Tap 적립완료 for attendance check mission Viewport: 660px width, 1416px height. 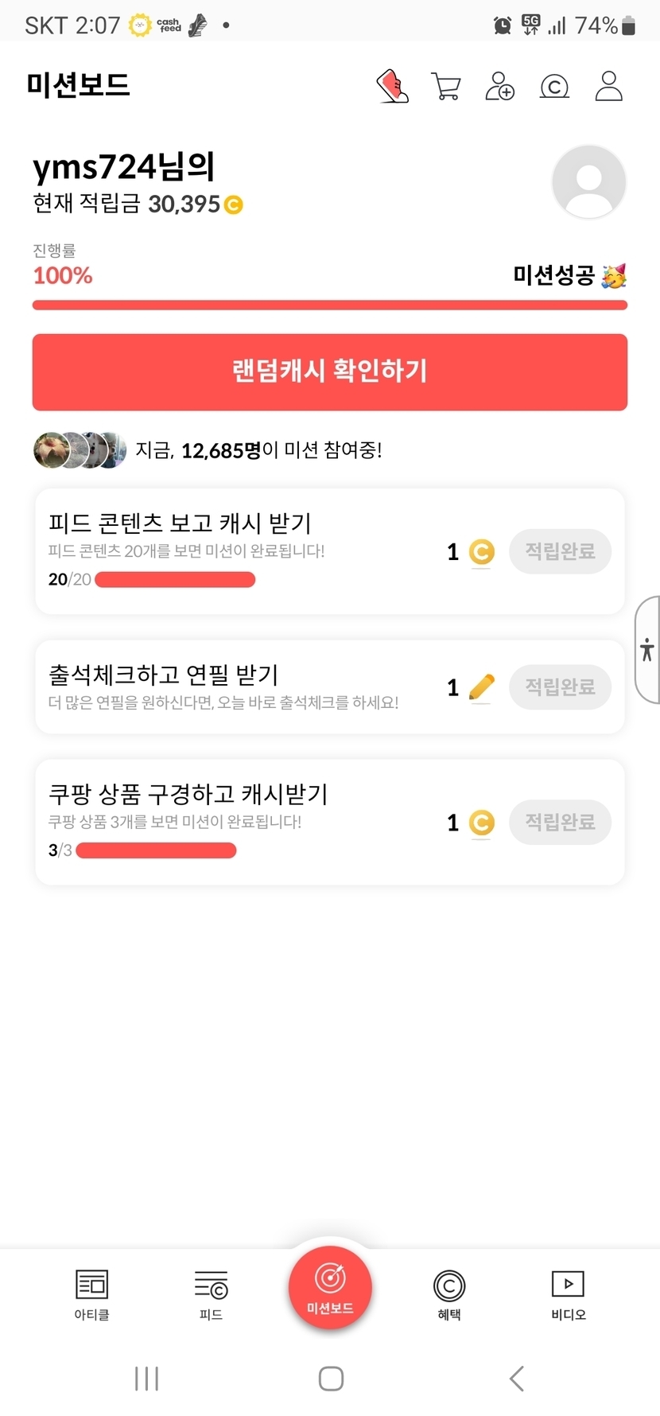coord(560,687)
